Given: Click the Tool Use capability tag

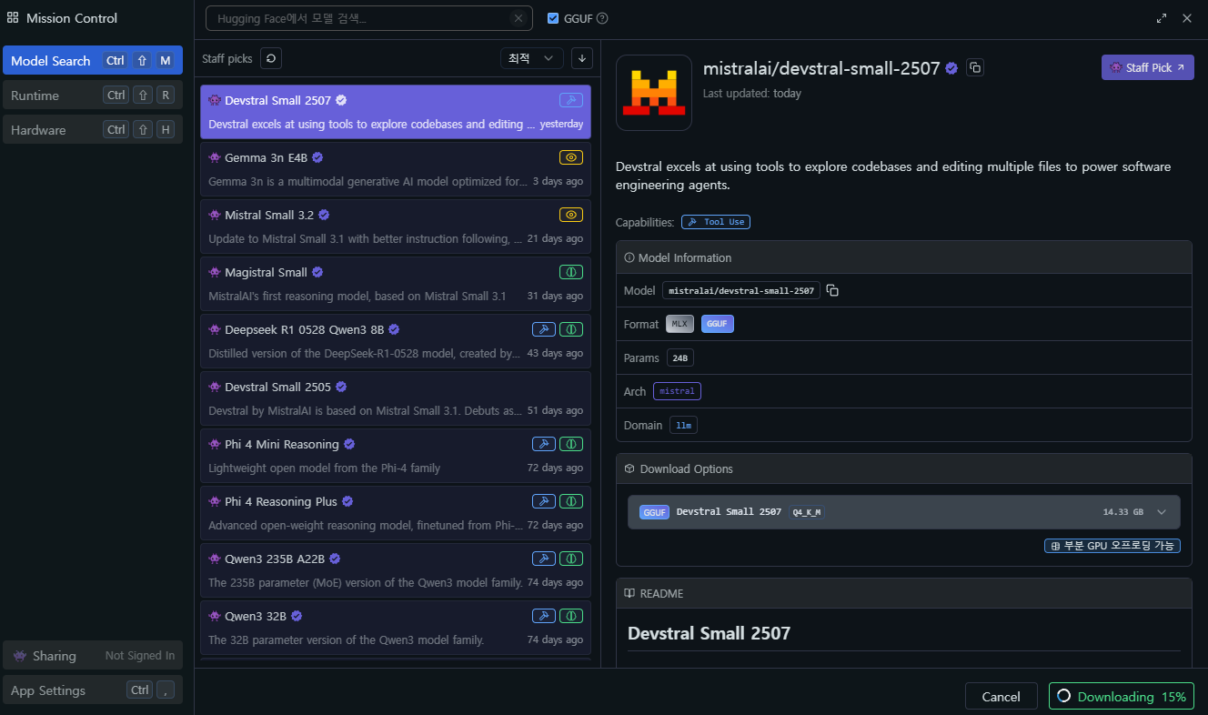Looking at the screenshot, I should click(716, 222).
